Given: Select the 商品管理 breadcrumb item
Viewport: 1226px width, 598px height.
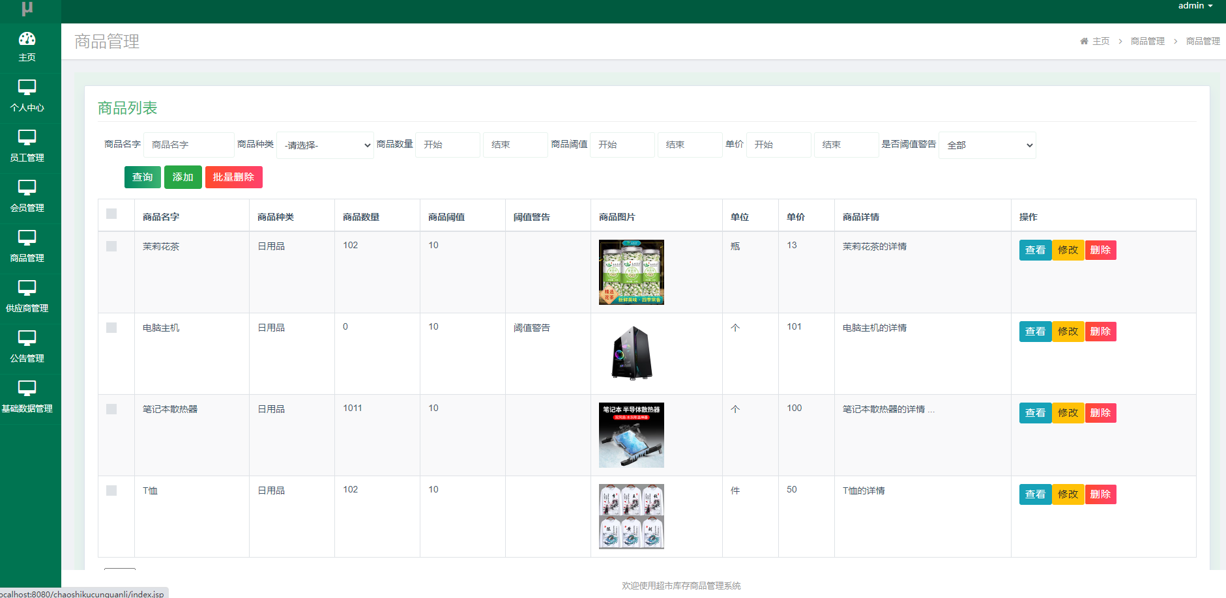Looking at the screenshot, I should pos(1147,40).
